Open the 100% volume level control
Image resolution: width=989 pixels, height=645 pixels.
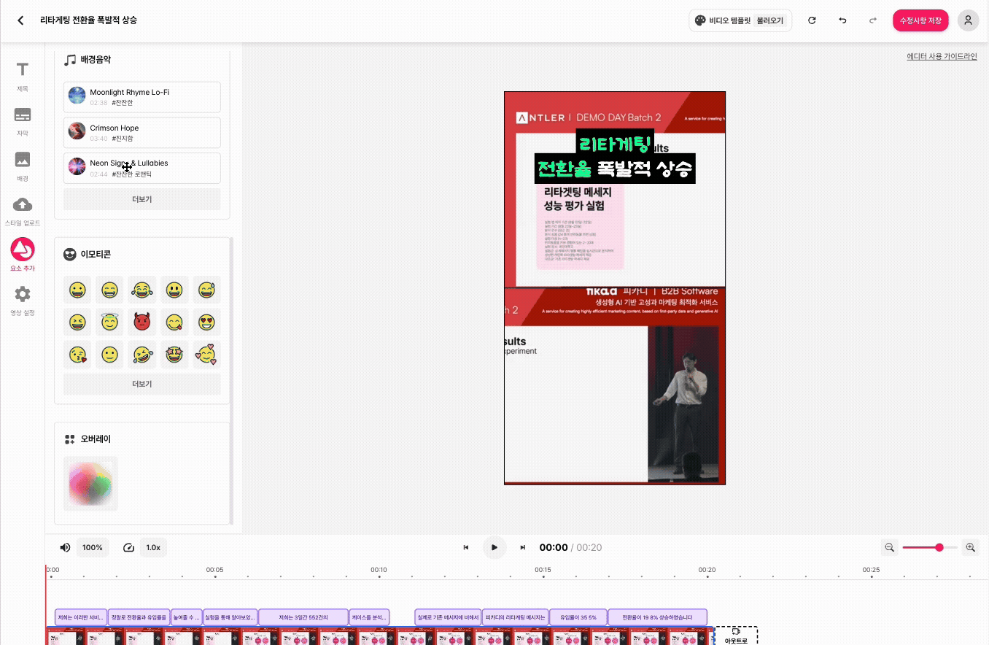(x=93, y=547)
